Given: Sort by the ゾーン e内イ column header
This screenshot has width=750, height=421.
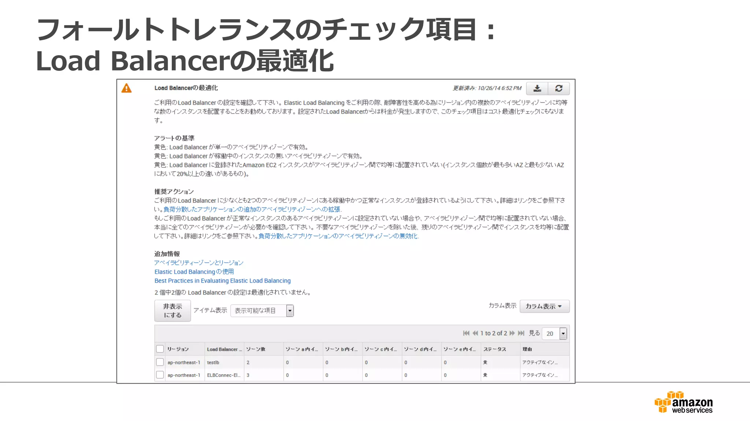Looking at the screenshot, I should pyautogui.click(x=461, y=349).
